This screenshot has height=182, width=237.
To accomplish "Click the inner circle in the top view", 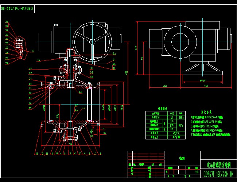I will tap(180, 42).
